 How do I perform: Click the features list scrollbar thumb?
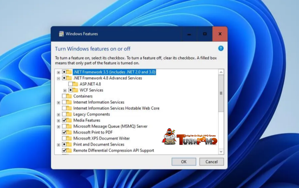point(221,93)
